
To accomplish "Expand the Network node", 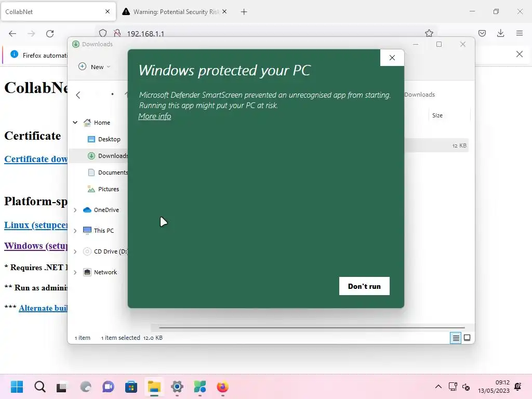I will [x=75, y=272].
